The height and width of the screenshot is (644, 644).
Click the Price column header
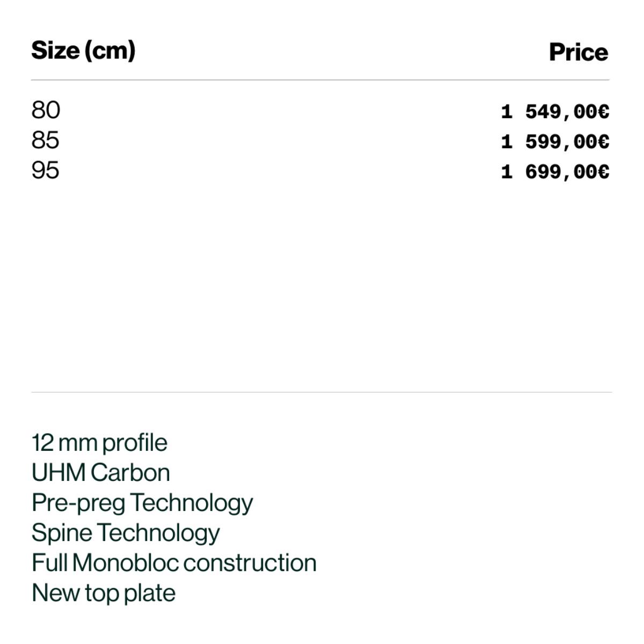coord(578,52)
